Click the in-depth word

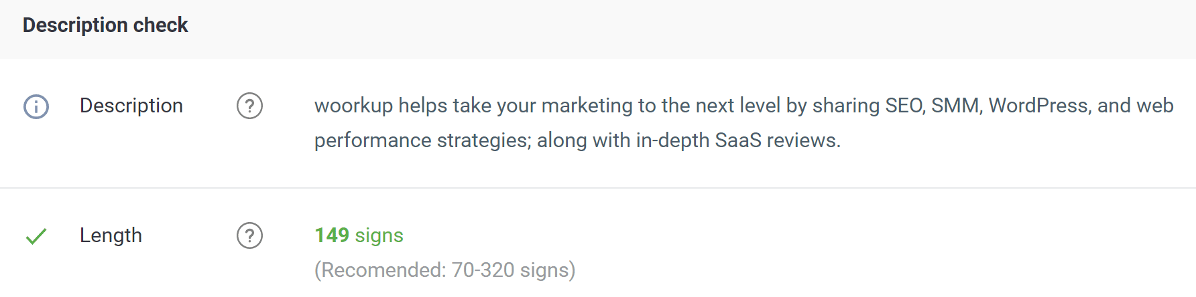(x=672, y=140)
